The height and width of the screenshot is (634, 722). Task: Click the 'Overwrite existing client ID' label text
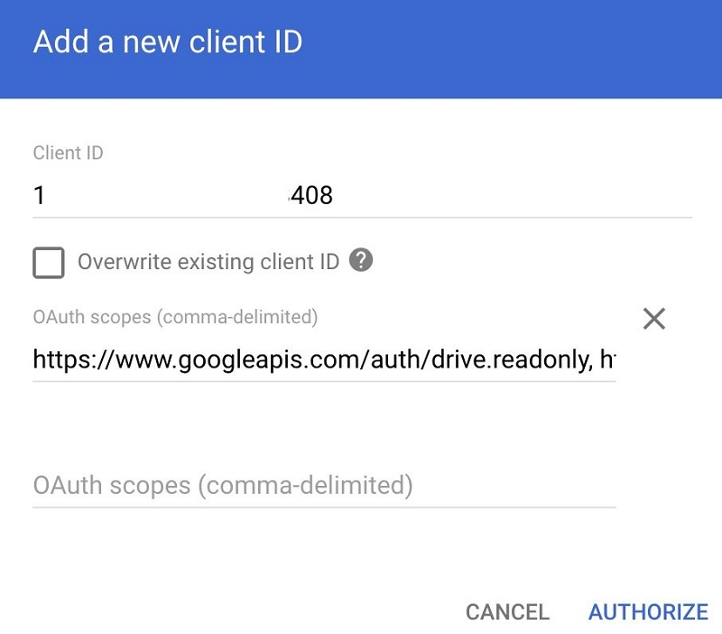pyautogui.click(x=208, y=262)
